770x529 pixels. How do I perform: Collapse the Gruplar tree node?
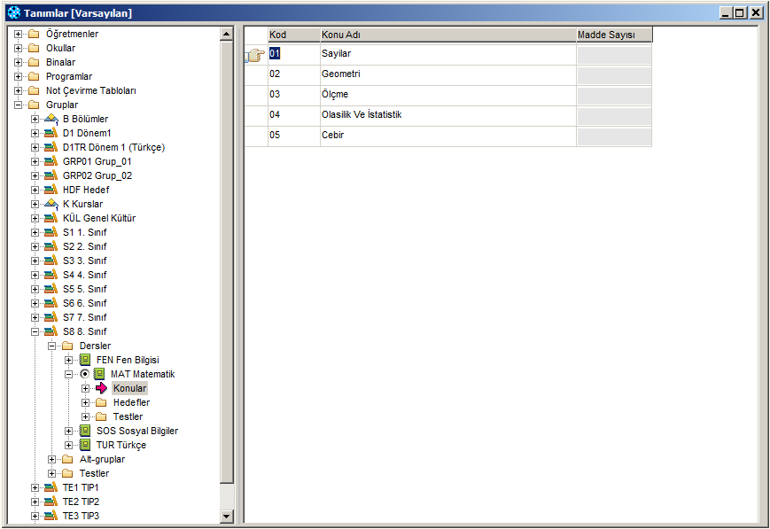click(18, 105)
